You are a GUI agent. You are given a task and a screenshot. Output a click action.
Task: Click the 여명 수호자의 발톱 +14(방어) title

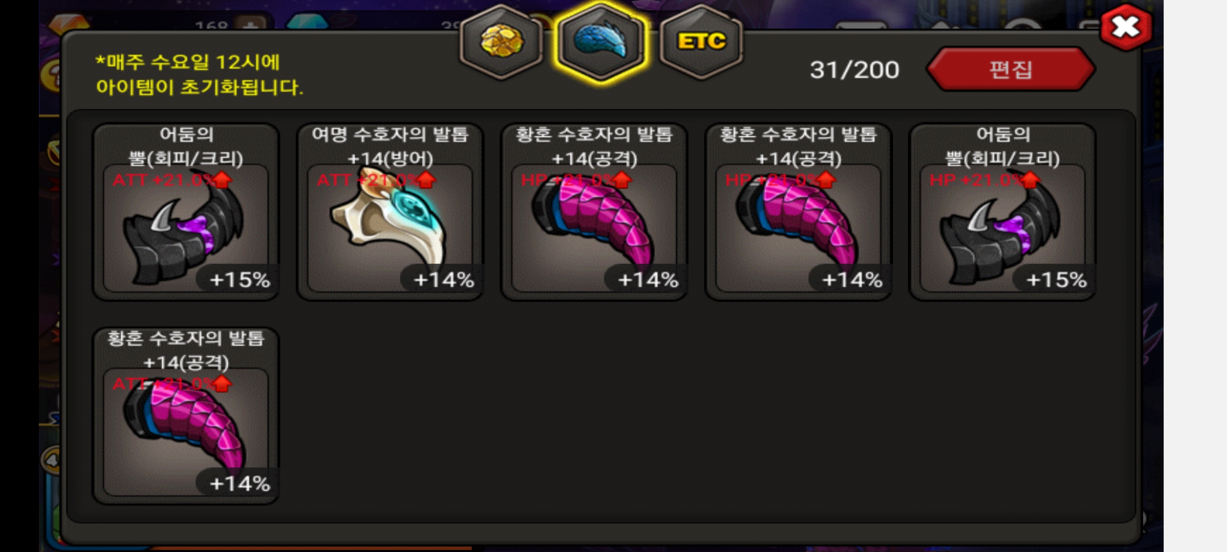tap(390, 146)
